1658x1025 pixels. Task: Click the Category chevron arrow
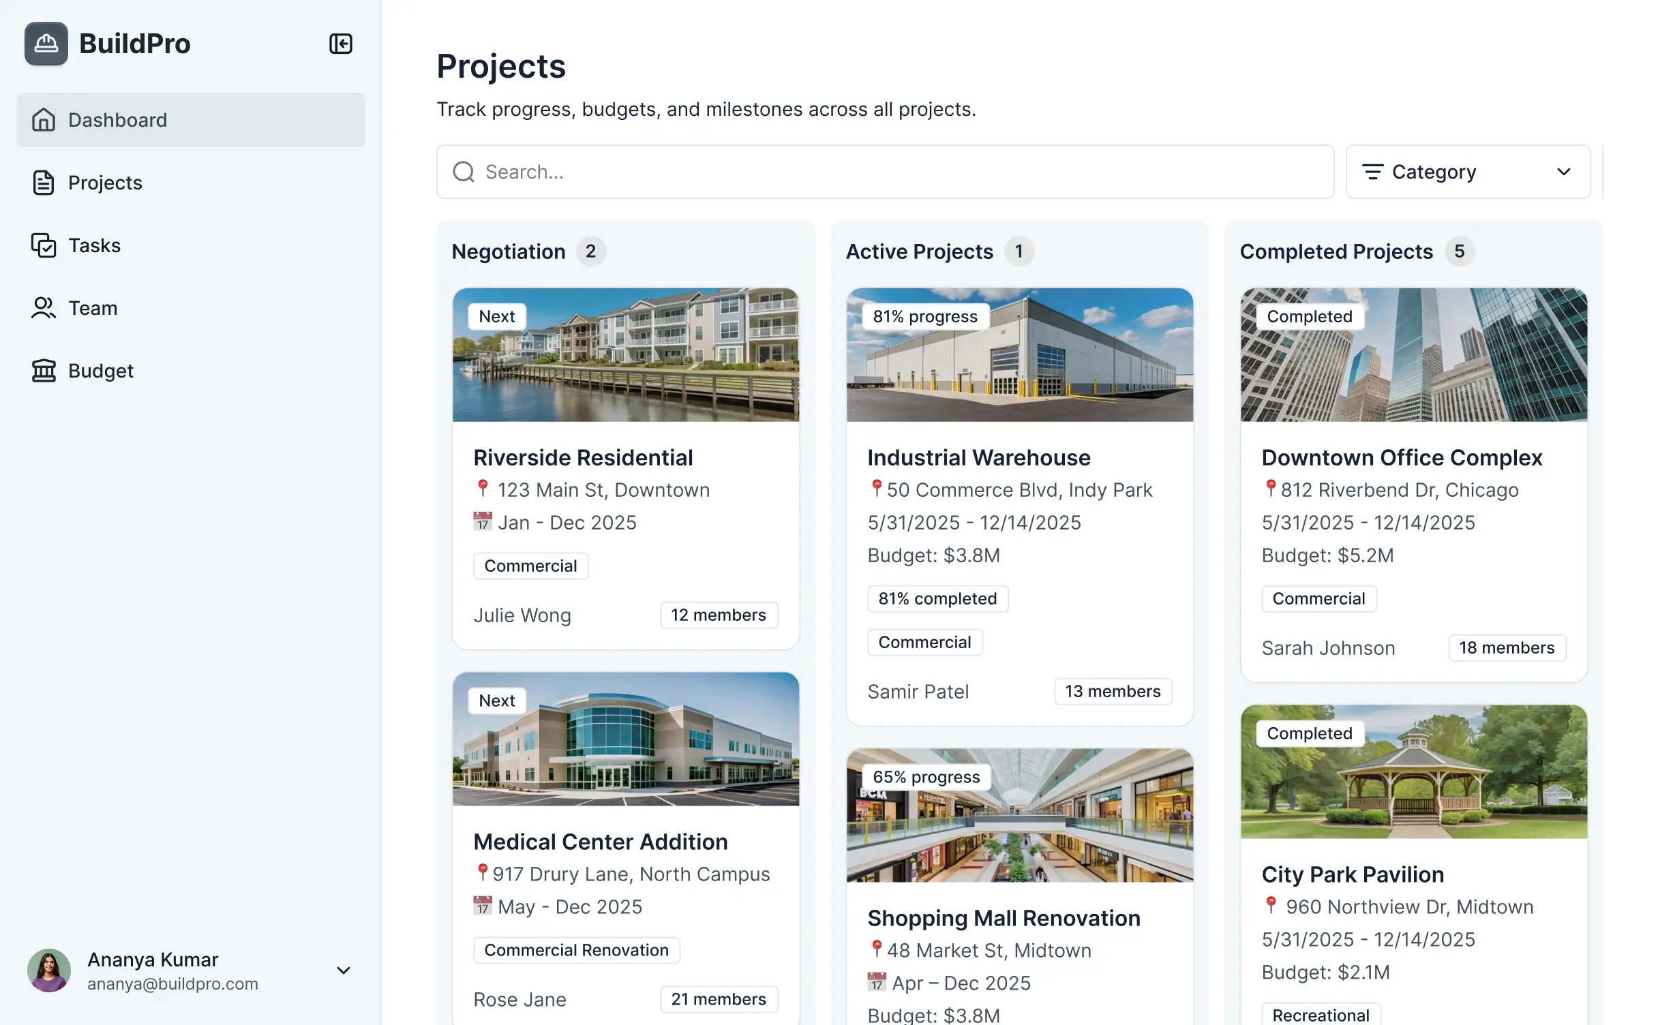[1563, 172]
